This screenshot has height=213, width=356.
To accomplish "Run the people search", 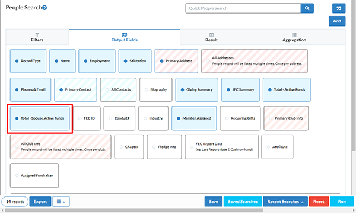I will click(342, 201).
